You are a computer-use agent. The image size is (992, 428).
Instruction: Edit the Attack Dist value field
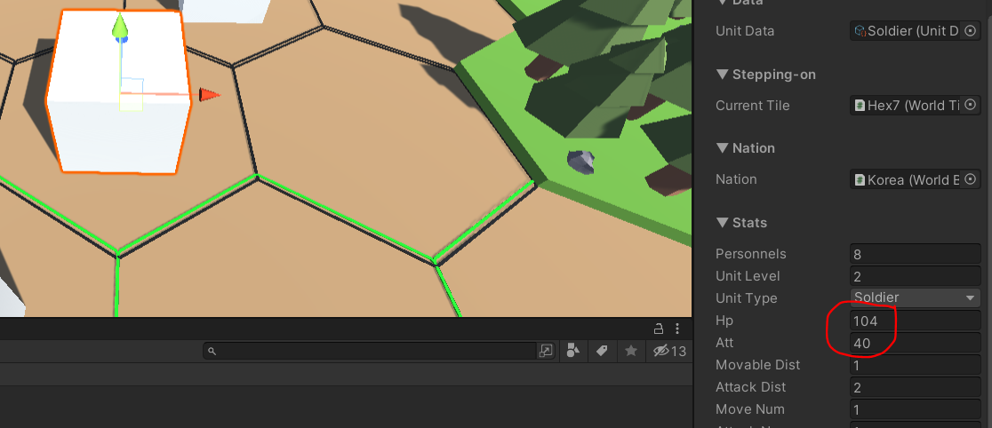click(x=915, y=387)
